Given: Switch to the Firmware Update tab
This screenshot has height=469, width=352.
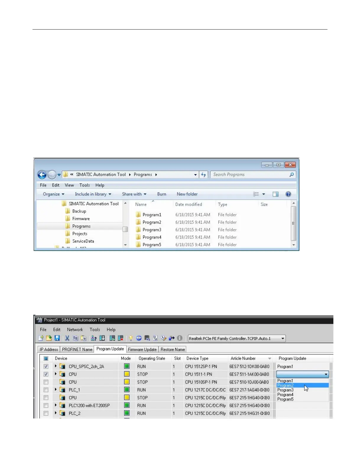Looking at the screenshot, I should 142,349.
